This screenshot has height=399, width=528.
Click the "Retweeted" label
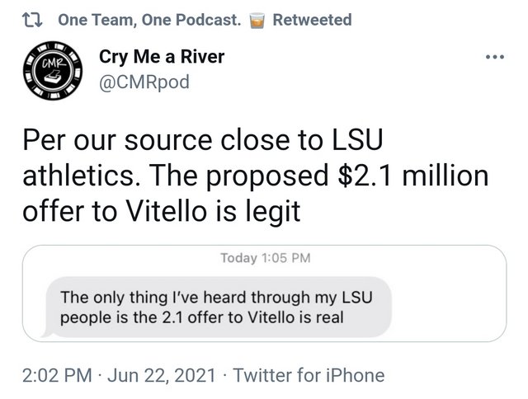tap(312, 20)
